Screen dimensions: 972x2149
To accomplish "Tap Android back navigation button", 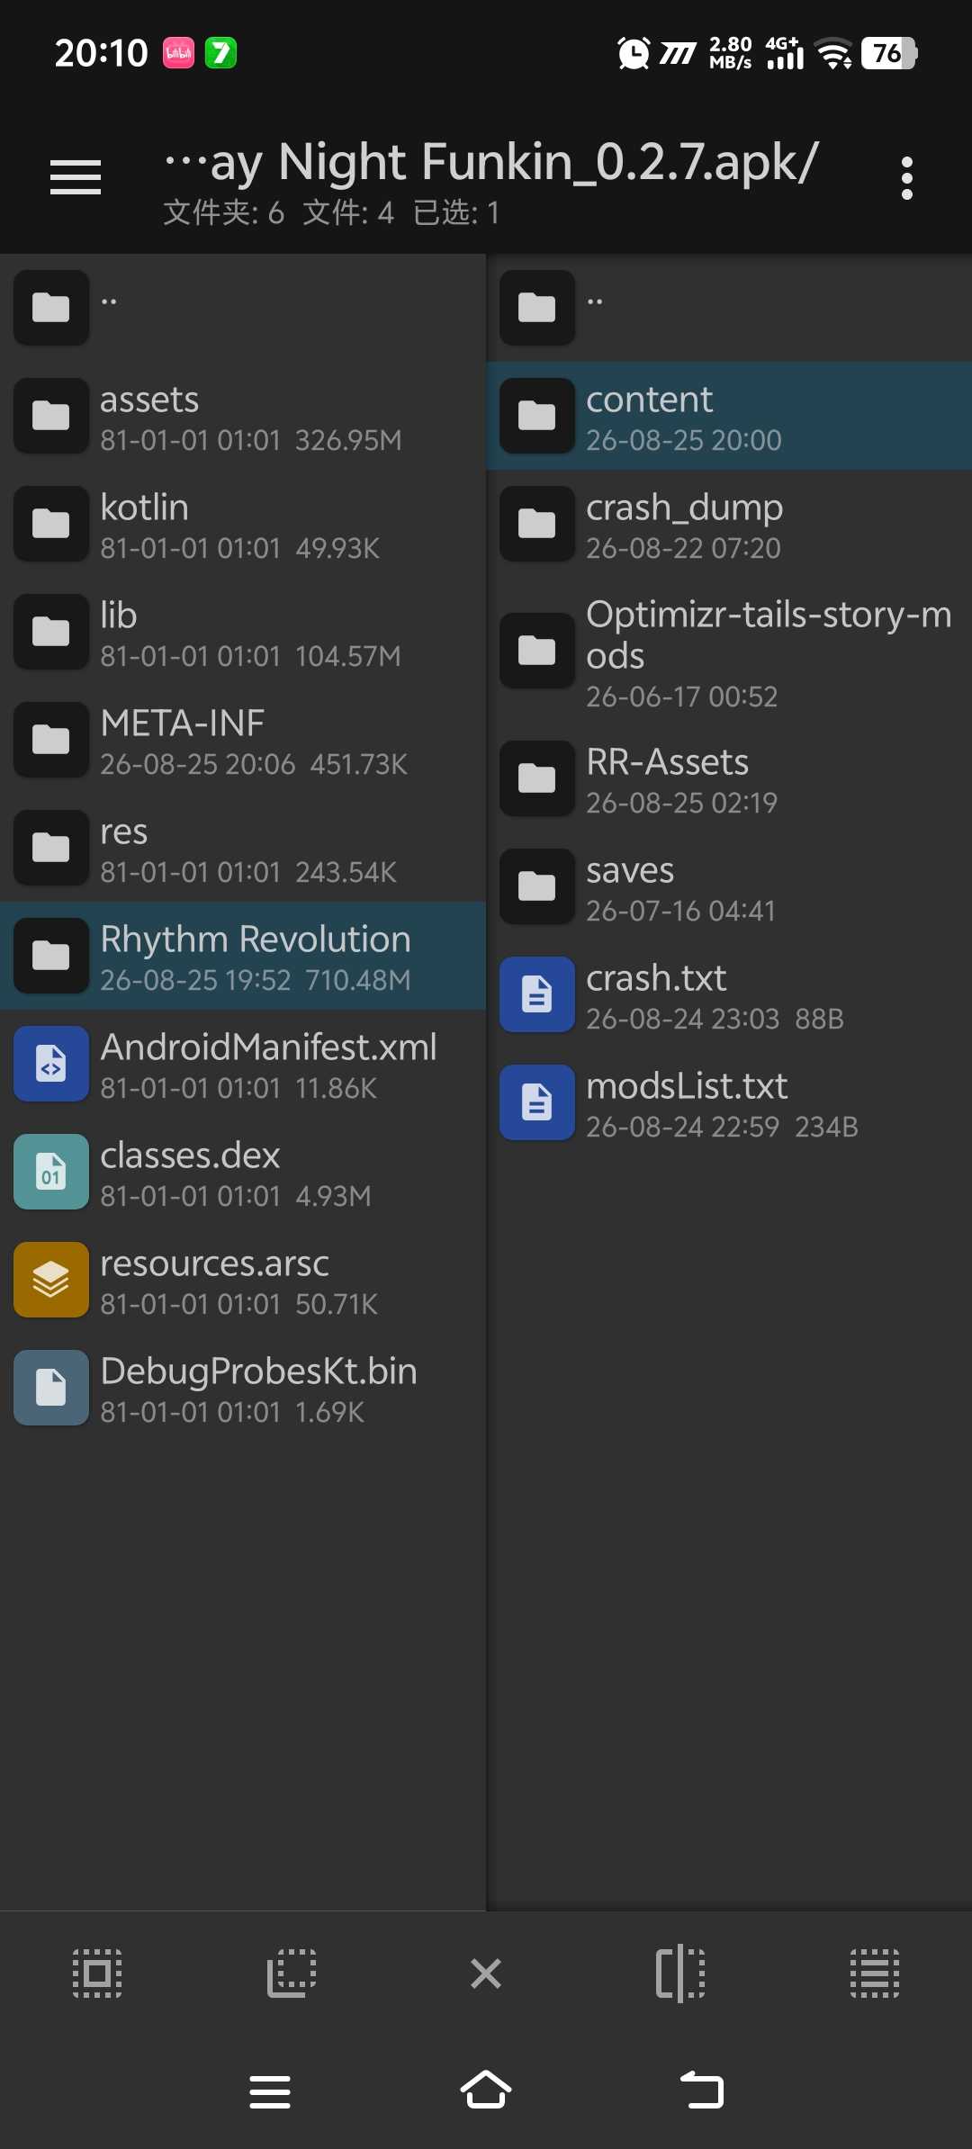I will click(x=702, y=2090).
